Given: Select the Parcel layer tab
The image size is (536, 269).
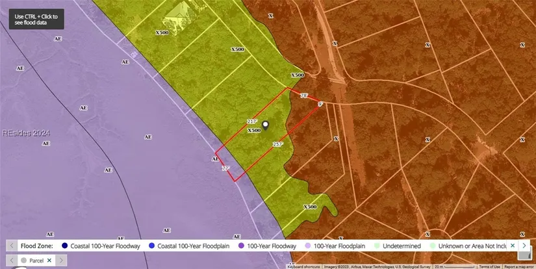Looking at the screenshot, I should pyautogui.click(x=34, y=260).
